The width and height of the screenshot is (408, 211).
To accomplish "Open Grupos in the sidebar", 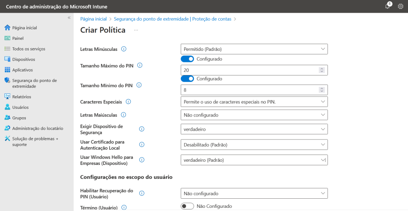I will click(19, 118).
